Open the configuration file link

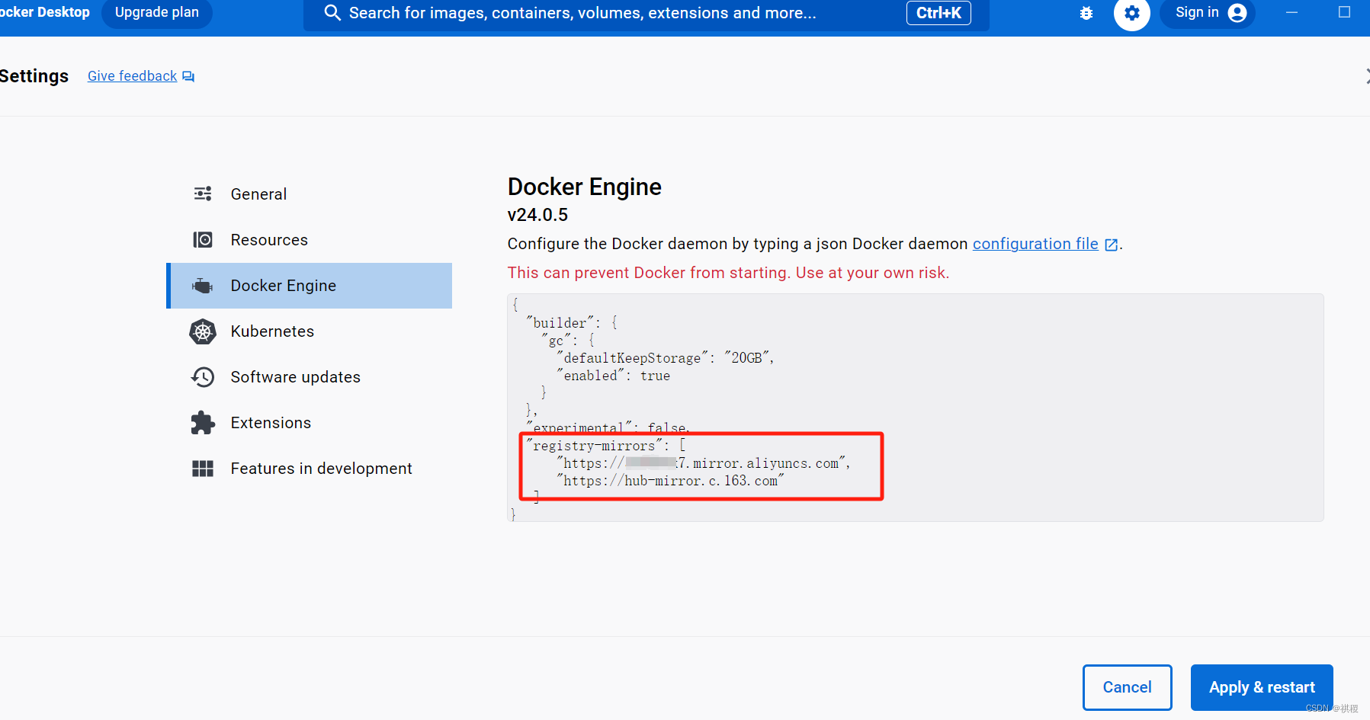(x=1035, y=244)
